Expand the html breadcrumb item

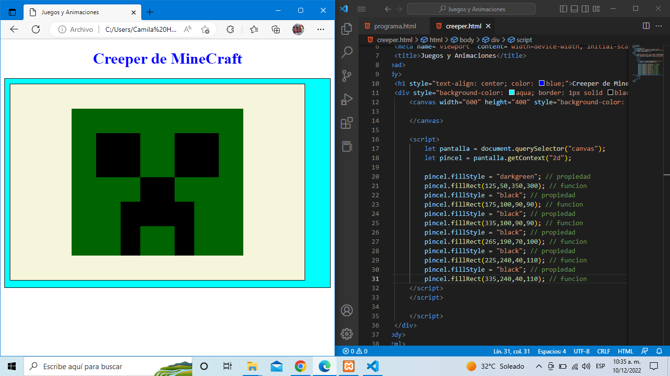(432, 40)
